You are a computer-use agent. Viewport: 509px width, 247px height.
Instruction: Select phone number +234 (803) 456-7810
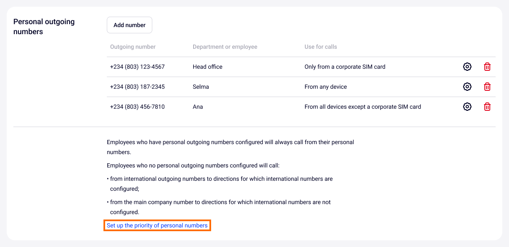(x=137, y=107)
